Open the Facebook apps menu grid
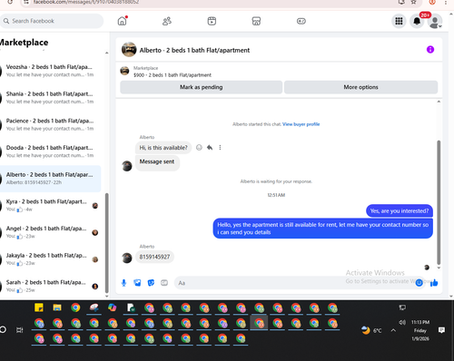 pos(399,21)
